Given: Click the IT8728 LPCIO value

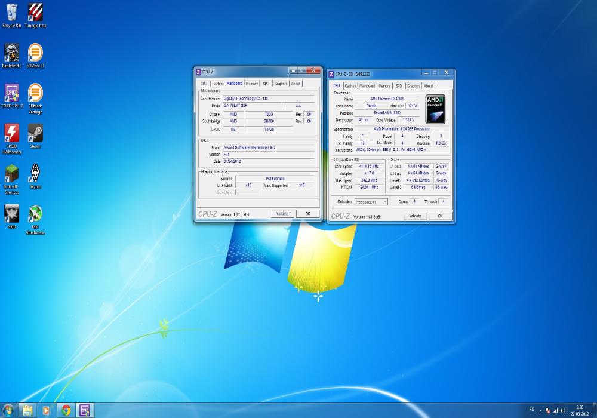Looking at the screenshot, I should click(269, 130).
